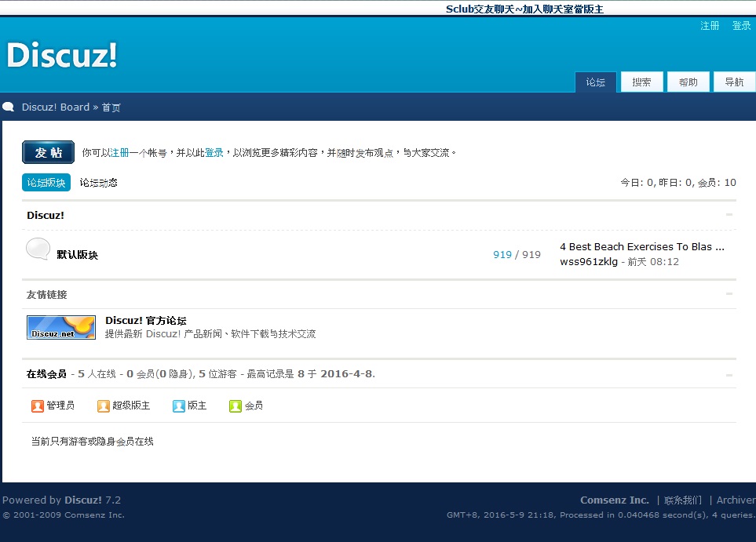
Task: Click the 超级版主 yellow user icon
Action: pos(103,406)
